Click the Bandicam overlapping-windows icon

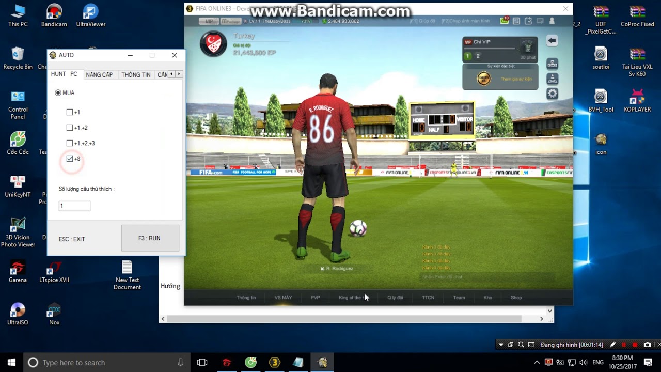pyautogui.click(x=511, y=345)
